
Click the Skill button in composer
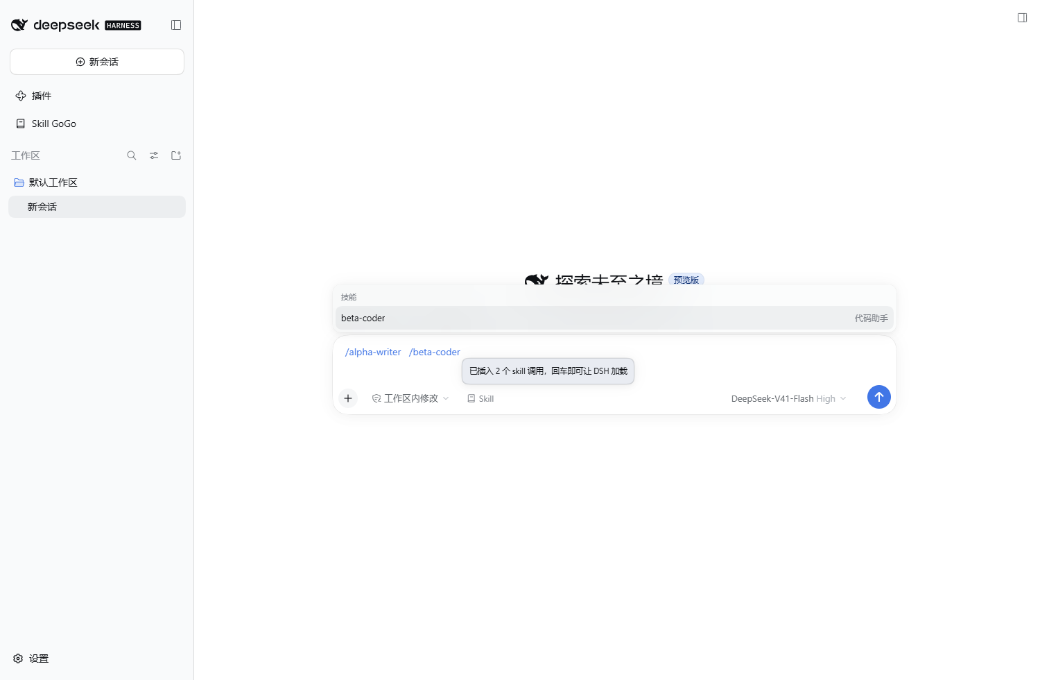click(480, 398)
